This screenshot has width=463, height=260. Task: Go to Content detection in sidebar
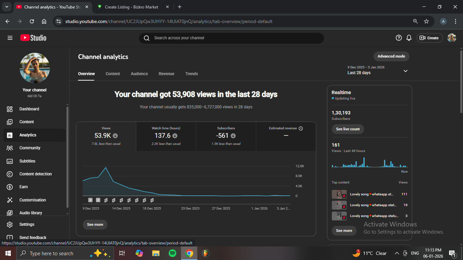(x=35, y=174)
